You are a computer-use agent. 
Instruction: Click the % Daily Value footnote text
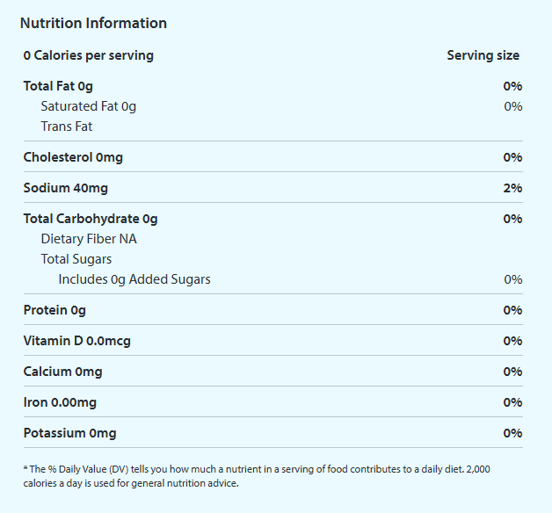click(257, 476)
